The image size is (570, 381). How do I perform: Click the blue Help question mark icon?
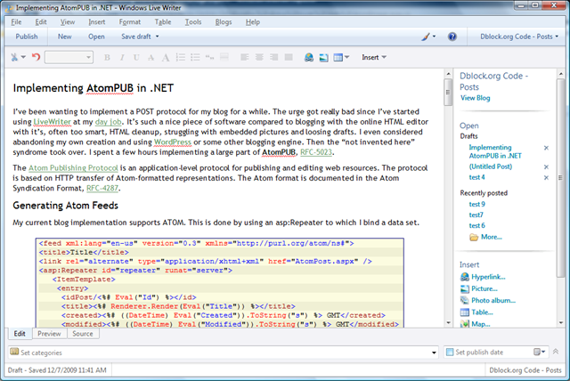pyautogui.click(x=452, y=36)
